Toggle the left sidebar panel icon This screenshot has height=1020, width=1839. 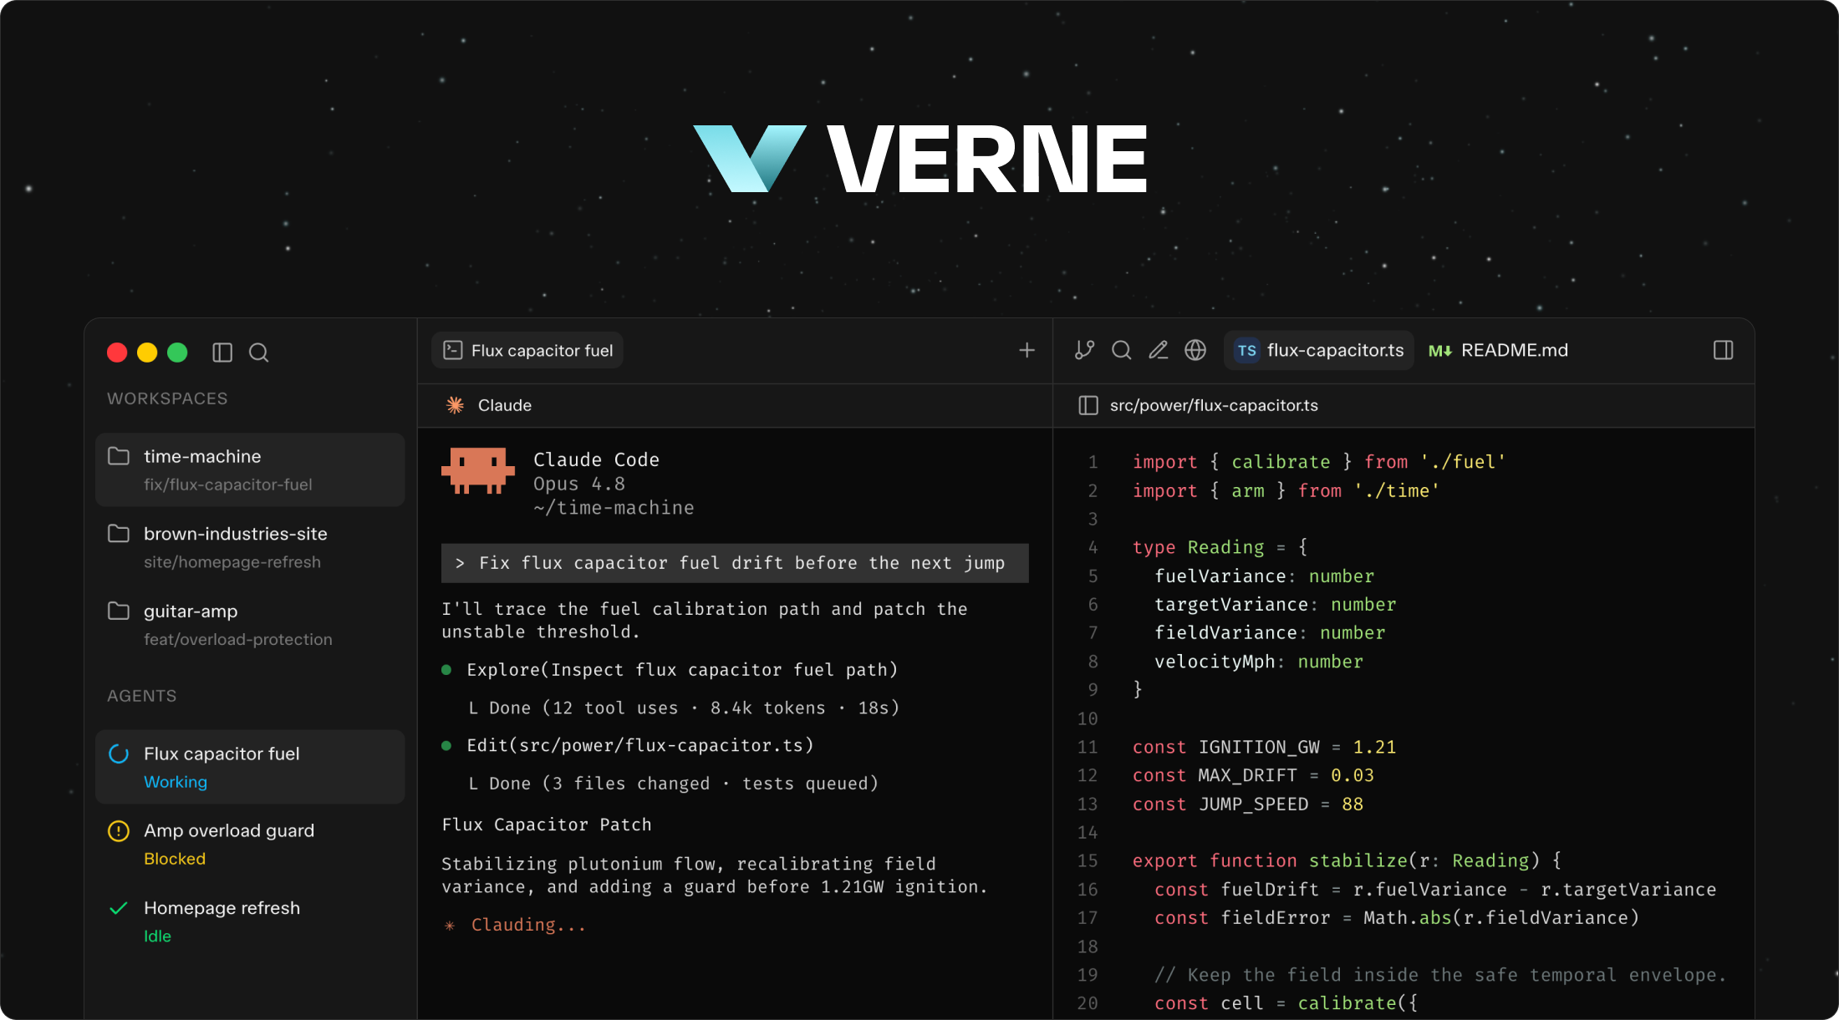(x=222, y=353)
